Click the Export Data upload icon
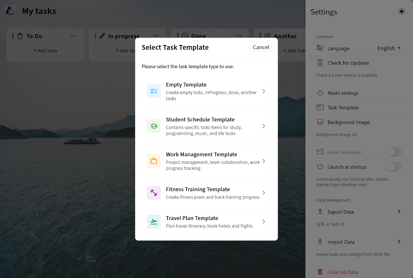 click(x=320, y=211)
